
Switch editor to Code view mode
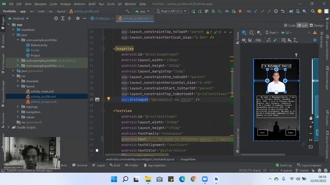click(x=290, y=25)
